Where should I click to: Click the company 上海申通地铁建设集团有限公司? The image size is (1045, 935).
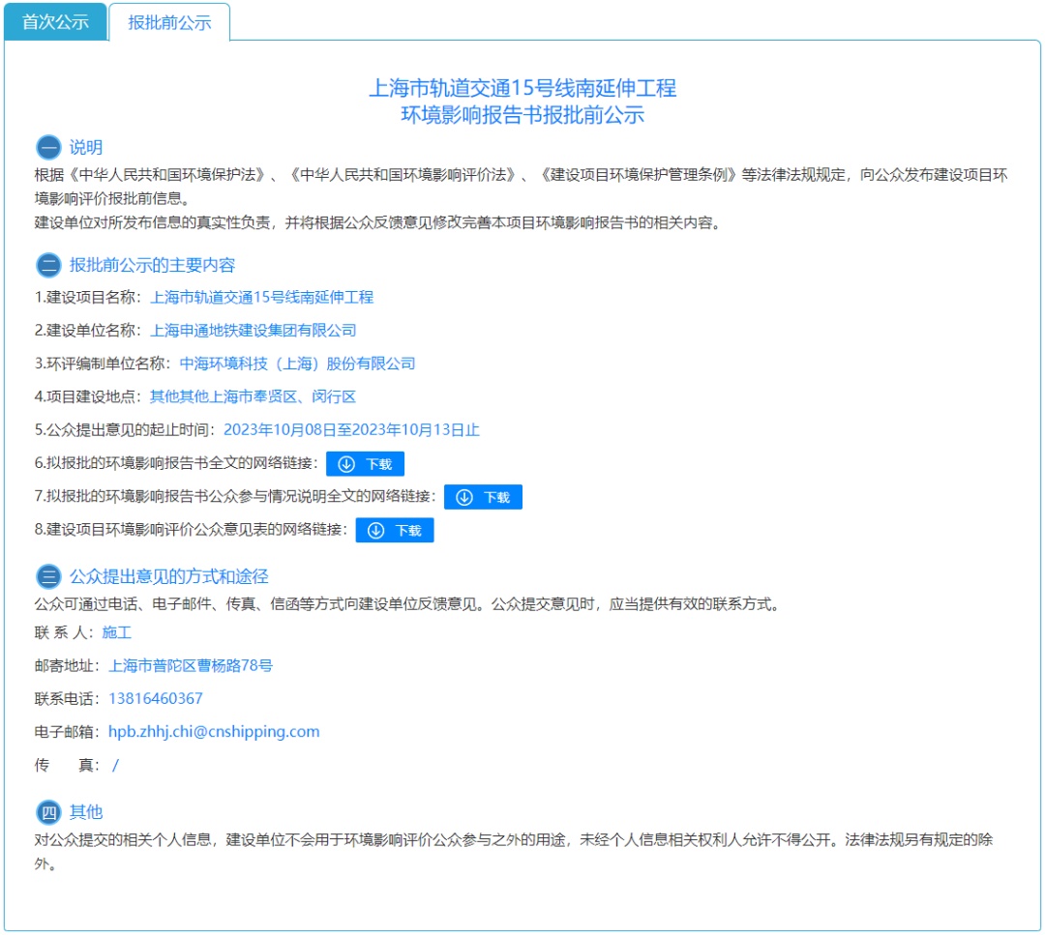click(x=254, y=331)
